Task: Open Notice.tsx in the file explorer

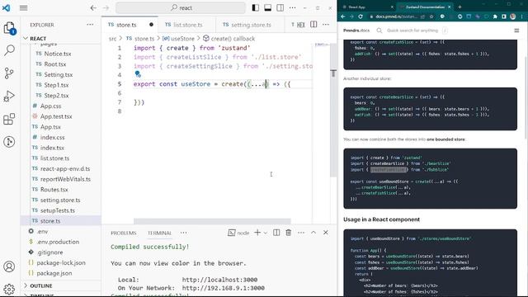Action: point(58,54)
